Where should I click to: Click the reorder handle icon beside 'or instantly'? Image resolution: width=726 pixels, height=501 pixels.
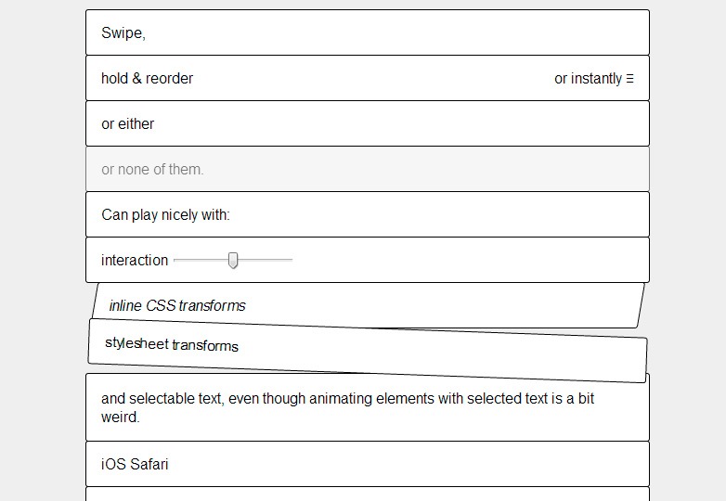click(630, 79)
